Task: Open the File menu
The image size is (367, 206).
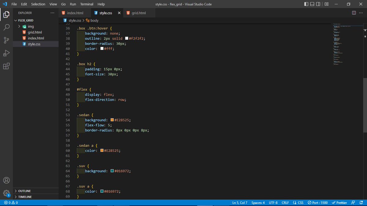Action: pyautogui.click(x=14, y=4)
